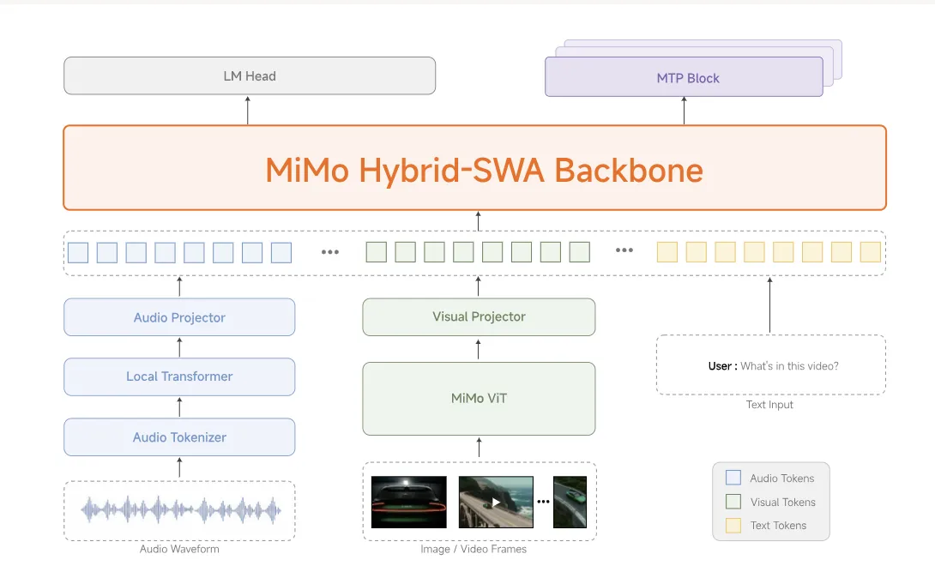Select the last yellow text token square
The height and width of the screenshot is (572, 935).
(x=871, y=252)
